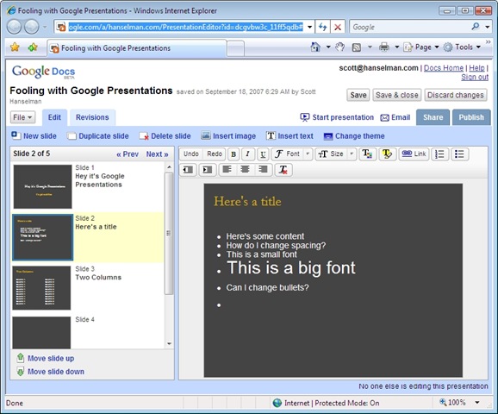Viewport: 498px width, 414px height.
Task: Go to next slide with Next
Action: 157,154
